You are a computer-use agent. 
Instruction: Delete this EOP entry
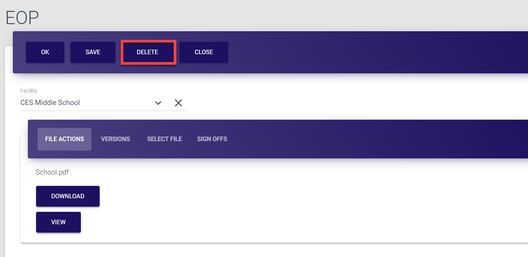pyautogui.click(x=147, y=52)
